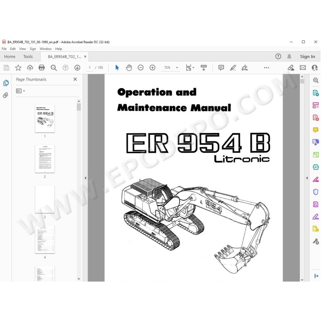Upload file to cloud icon
321x321 pixels.
point(30,67)
